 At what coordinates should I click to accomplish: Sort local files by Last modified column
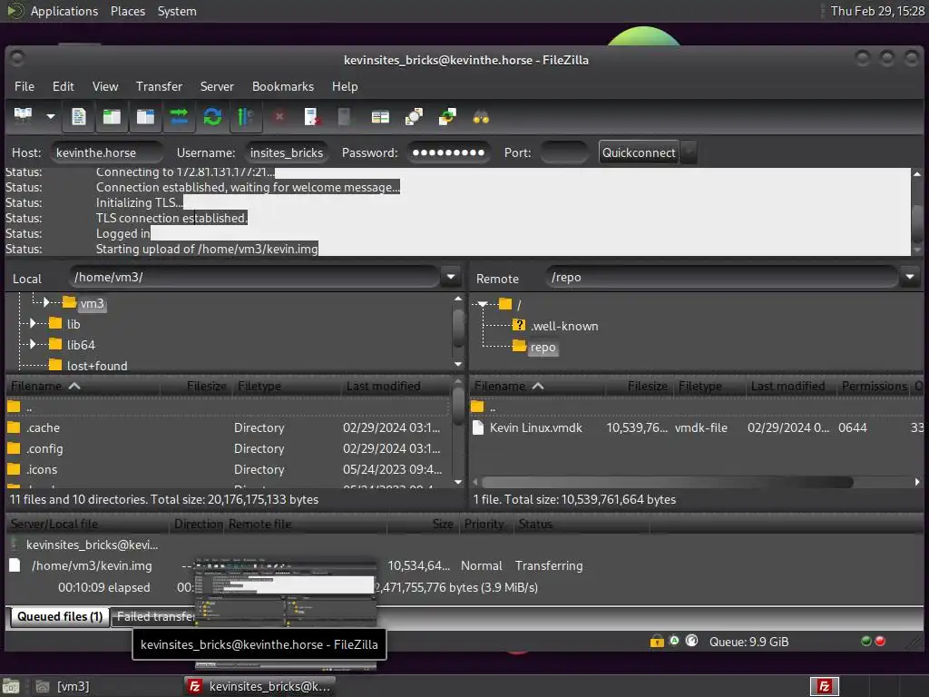coord(384,386)
